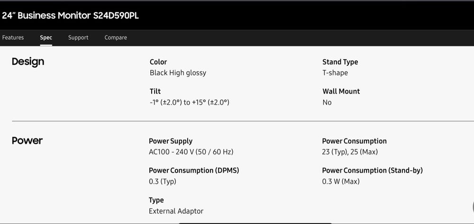Click the 23 (Typ), 25 (Max) value
Screen dimensions: 474x224
point(350,152)
